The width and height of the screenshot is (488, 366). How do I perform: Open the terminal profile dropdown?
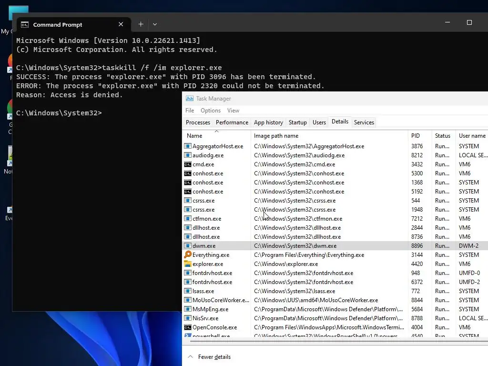coord(155,24)
